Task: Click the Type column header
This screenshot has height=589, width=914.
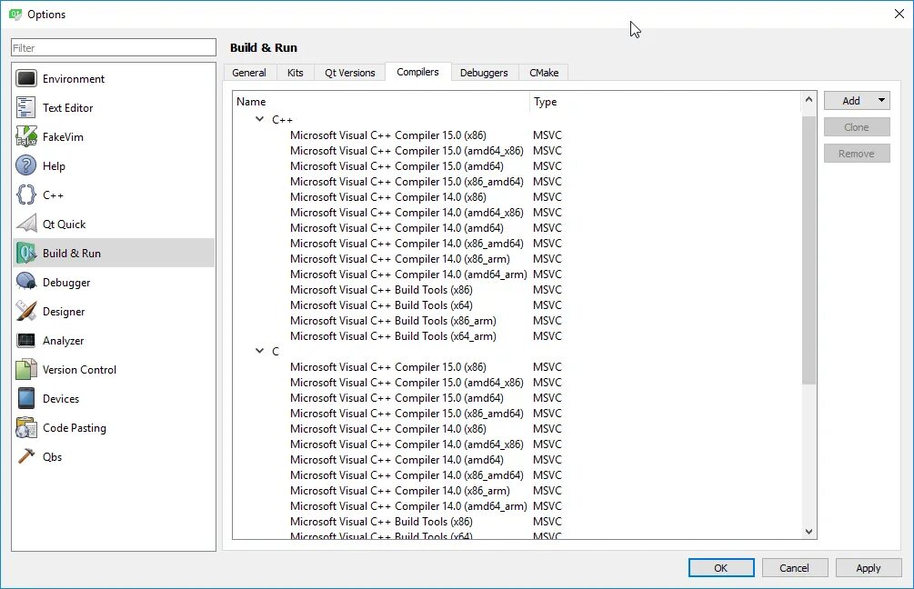Action: click(665, 102)
